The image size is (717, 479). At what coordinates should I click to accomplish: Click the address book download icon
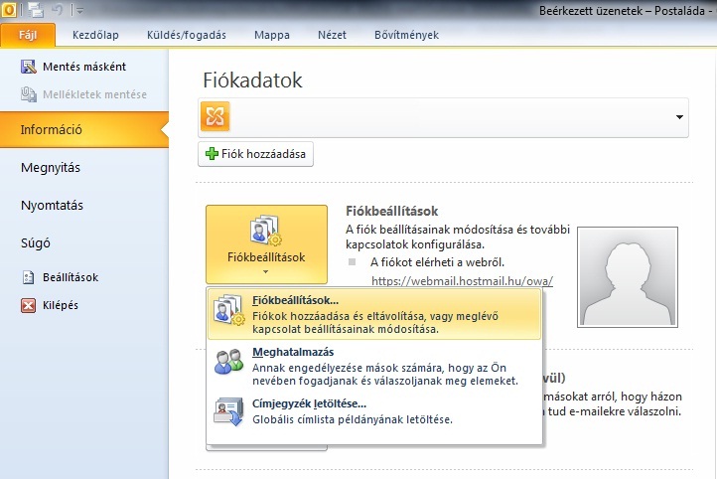(228, 411)
